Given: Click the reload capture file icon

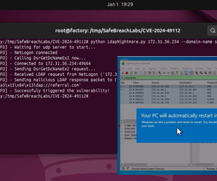Looking at the screenshot, I should tap(154, 73).
